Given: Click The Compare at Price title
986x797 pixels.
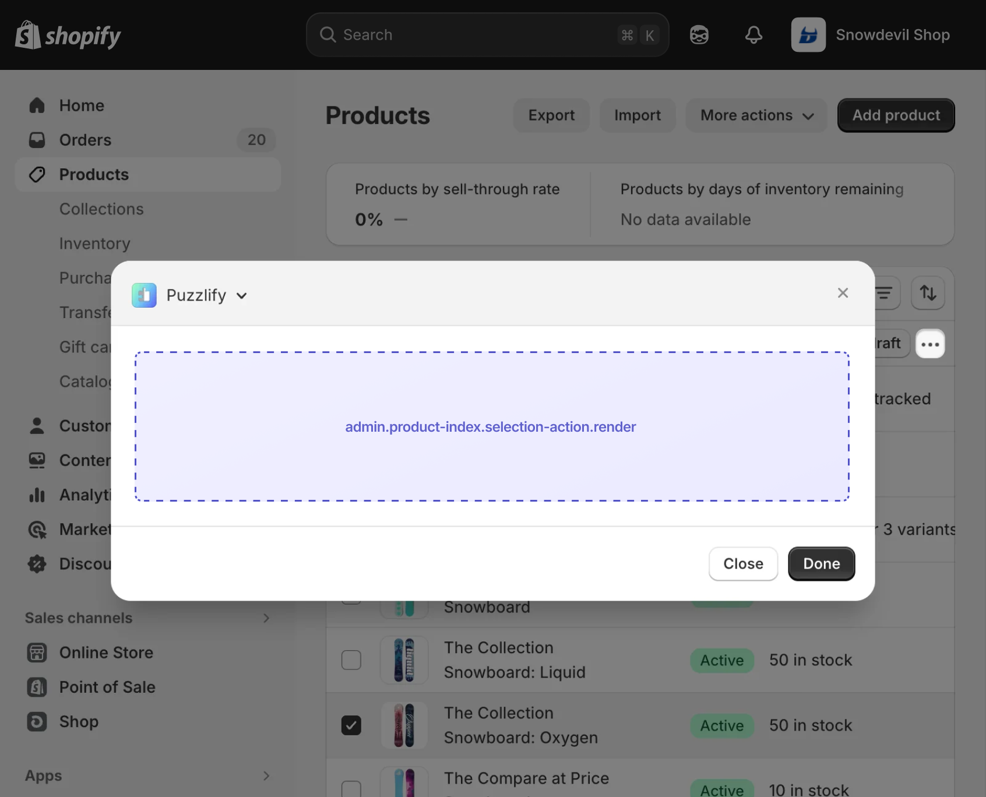Looking at the screenshot, I should [x=526, y=778].
